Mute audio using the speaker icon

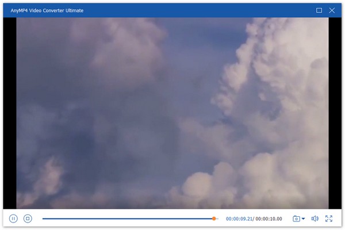pyautogui.click(x=315, y=218)
